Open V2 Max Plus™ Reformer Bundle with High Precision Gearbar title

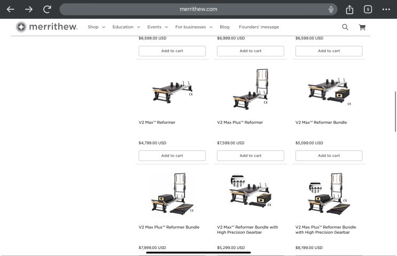point(325,230)
